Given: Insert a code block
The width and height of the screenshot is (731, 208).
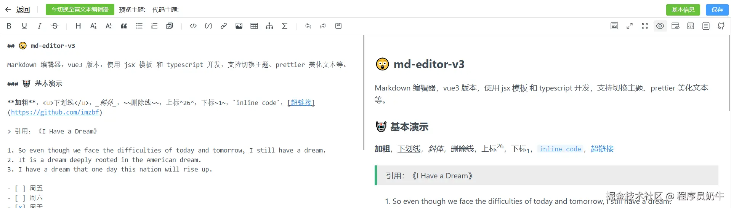Looking at the screenshot, I should tap(208, 26).
